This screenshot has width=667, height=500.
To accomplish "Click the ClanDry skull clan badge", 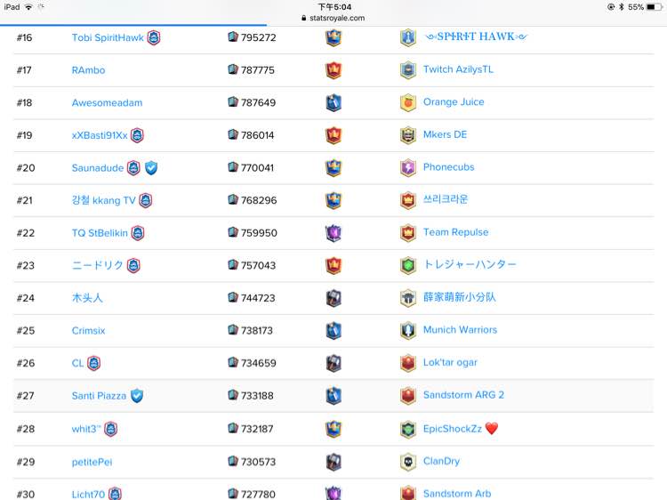I will point(408,462).
